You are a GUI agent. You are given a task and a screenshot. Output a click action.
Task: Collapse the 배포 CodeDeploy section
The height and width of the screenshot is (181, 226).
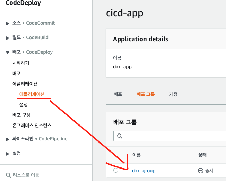[8, 52]
